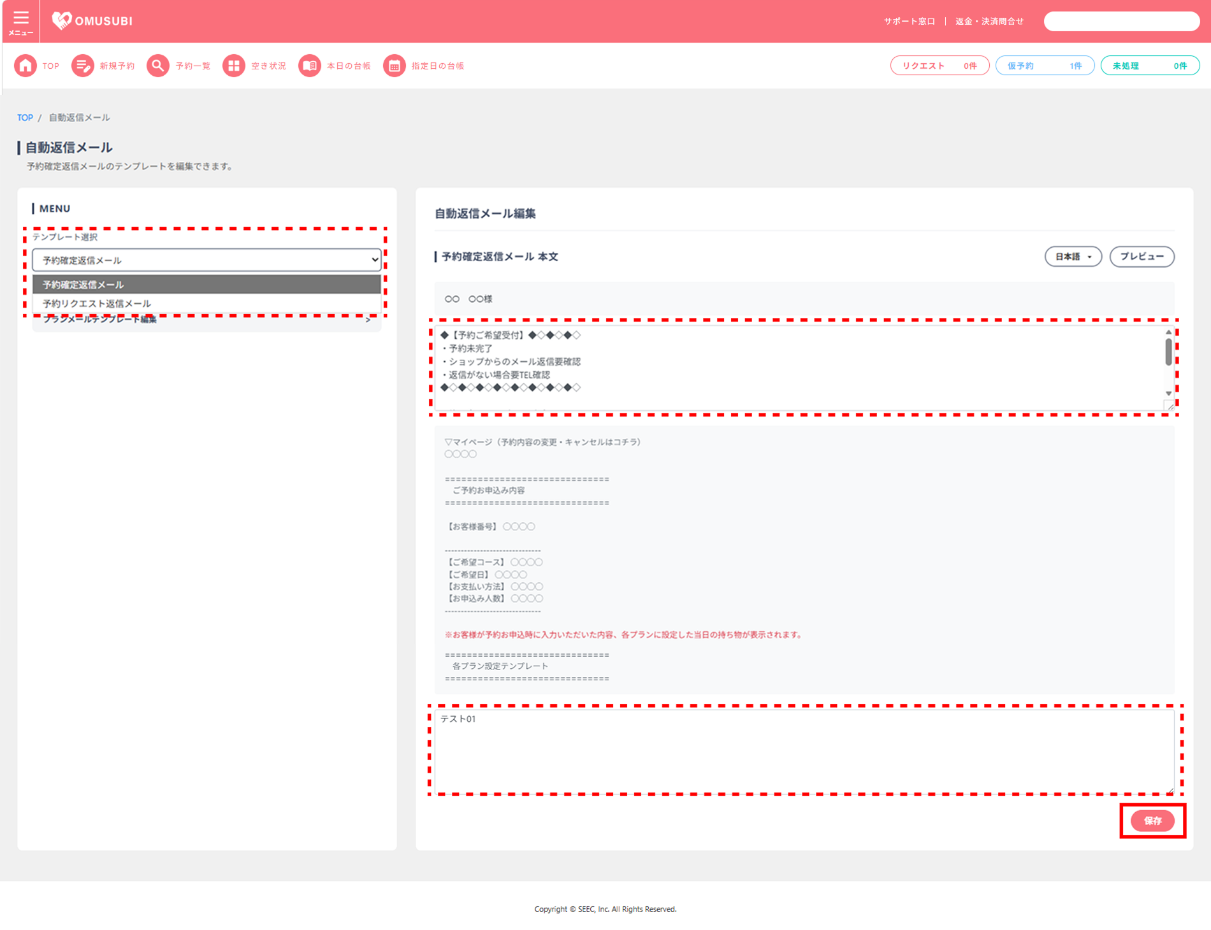
Task: Click the upper textarea scrollbar thumb
Action: click(x=1168, y=352)
